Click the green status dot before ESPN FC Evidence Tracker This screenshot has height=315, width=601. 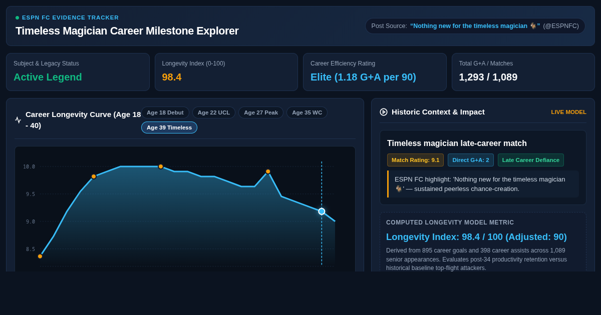tap(17, 17)
